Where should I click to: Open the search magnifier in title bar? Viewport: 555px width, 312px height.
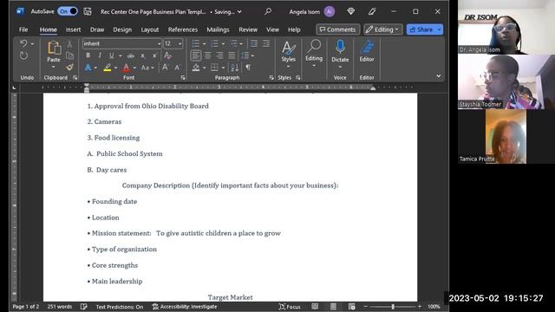tap(268, 11)
